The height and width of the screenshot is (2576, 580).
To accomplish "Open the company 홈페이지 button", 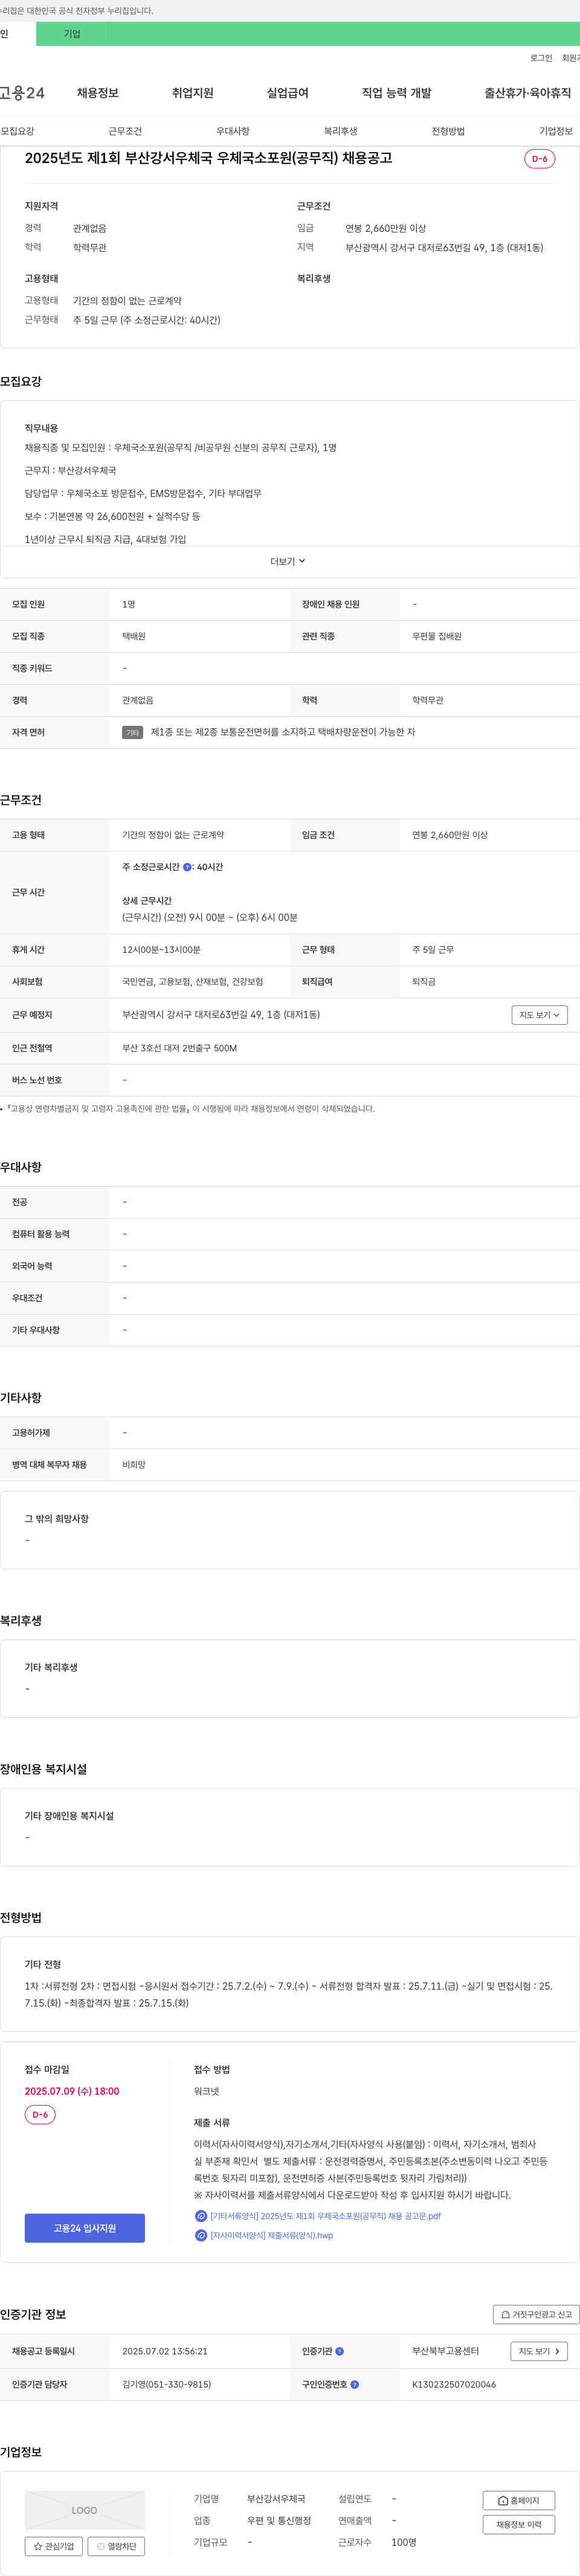I will [x=519, y=2500].
